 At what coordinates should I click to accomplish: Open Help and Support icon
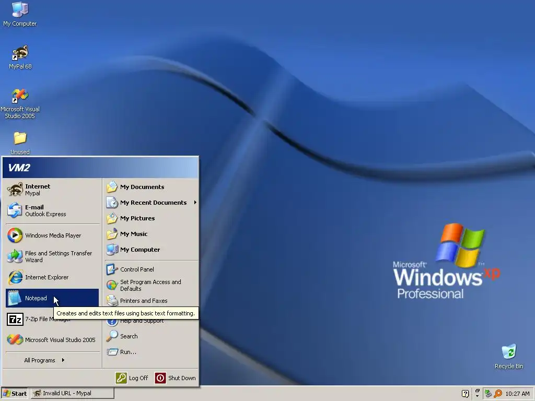pyautogui.click(x=112, y=322)
